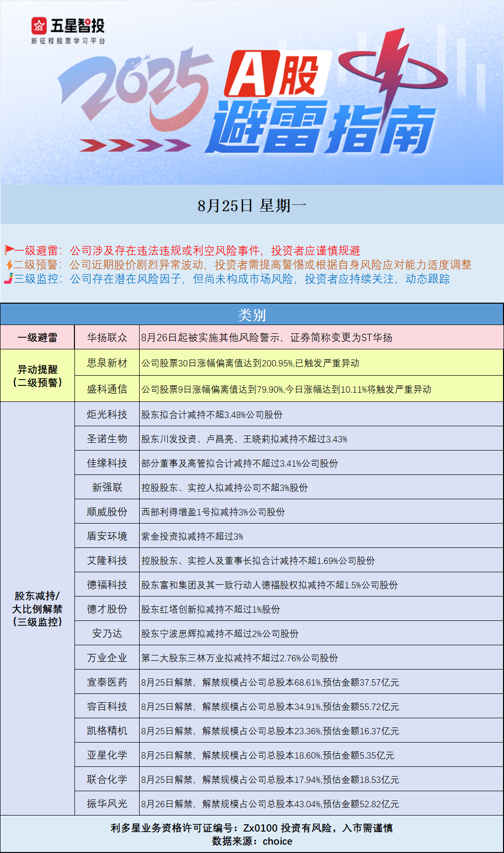Click the 类别 table header
504x853 pixels.
pos(252,315)
